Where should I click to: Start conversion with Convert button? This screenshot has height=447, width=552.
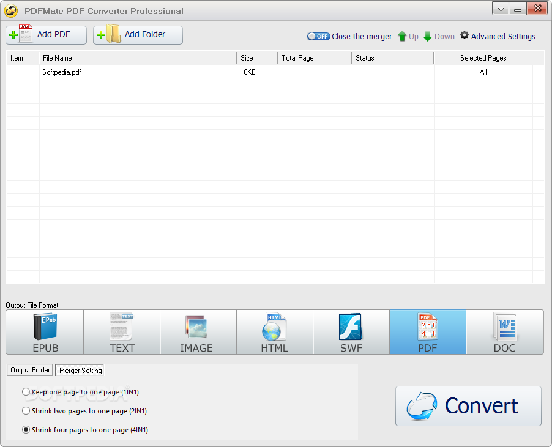coord(468,406)
